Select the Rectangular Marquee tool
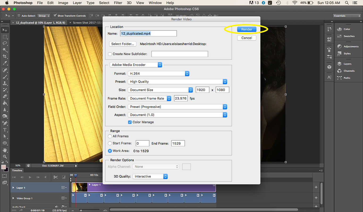Viewport: 363px width, 212px height. (x=5, y=37)
